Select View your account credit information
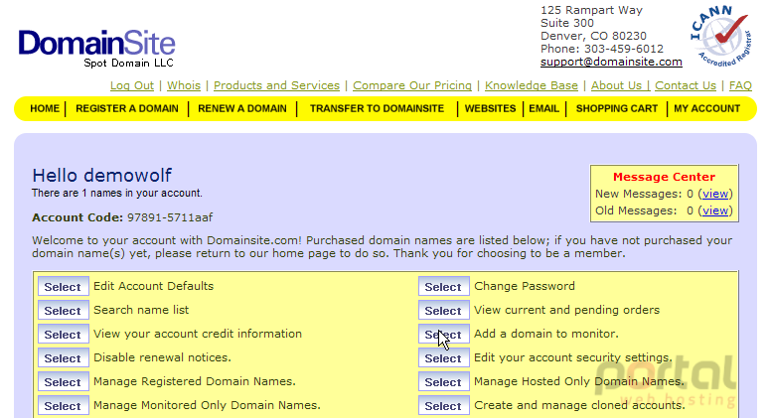Viewport: 771px width, 419px height. coord(63,334)
